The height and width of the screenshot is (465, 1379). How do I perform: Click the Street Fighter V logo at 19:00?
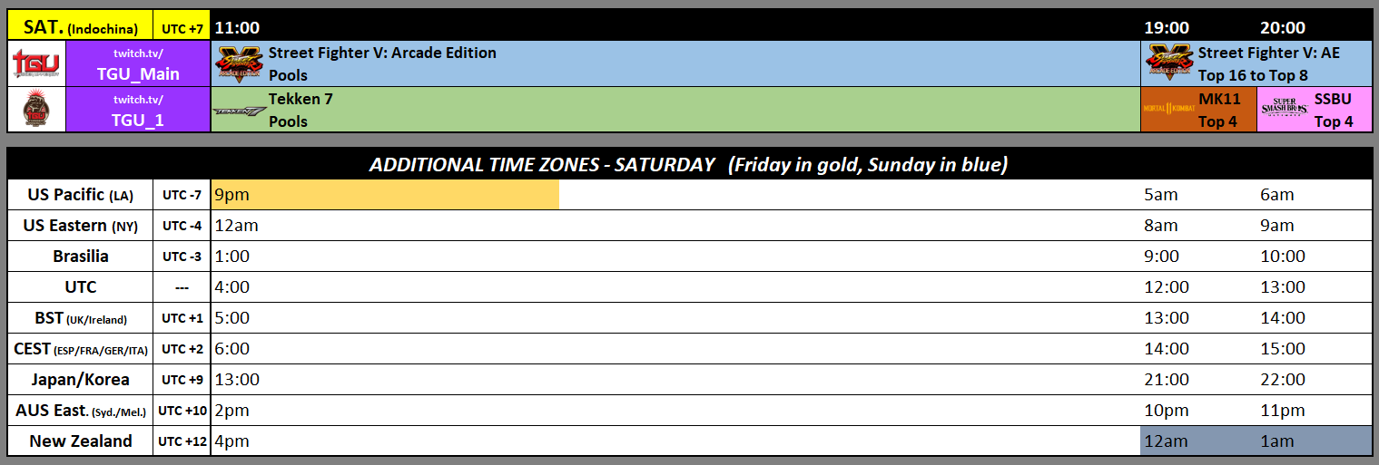pos(1169,64)
